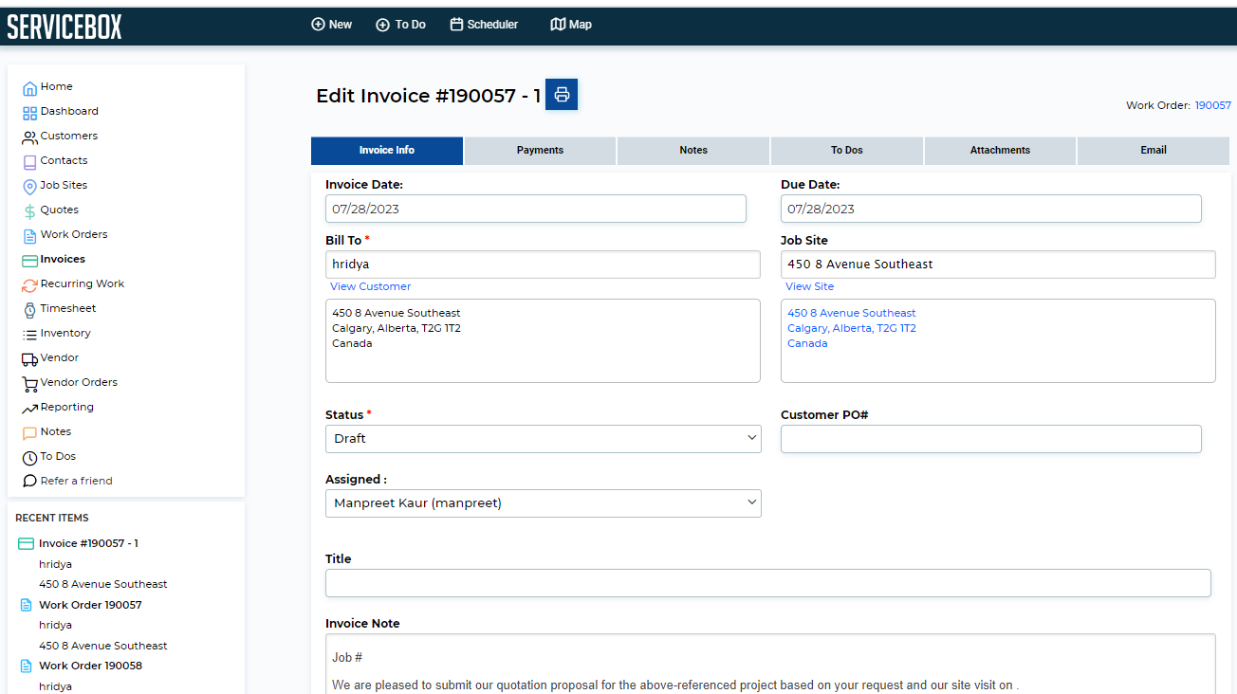Image resolution: width=1237 pixels, height=694 pixels.
Task: Click inside the Invoice Note text area
Action: (770, 664)
